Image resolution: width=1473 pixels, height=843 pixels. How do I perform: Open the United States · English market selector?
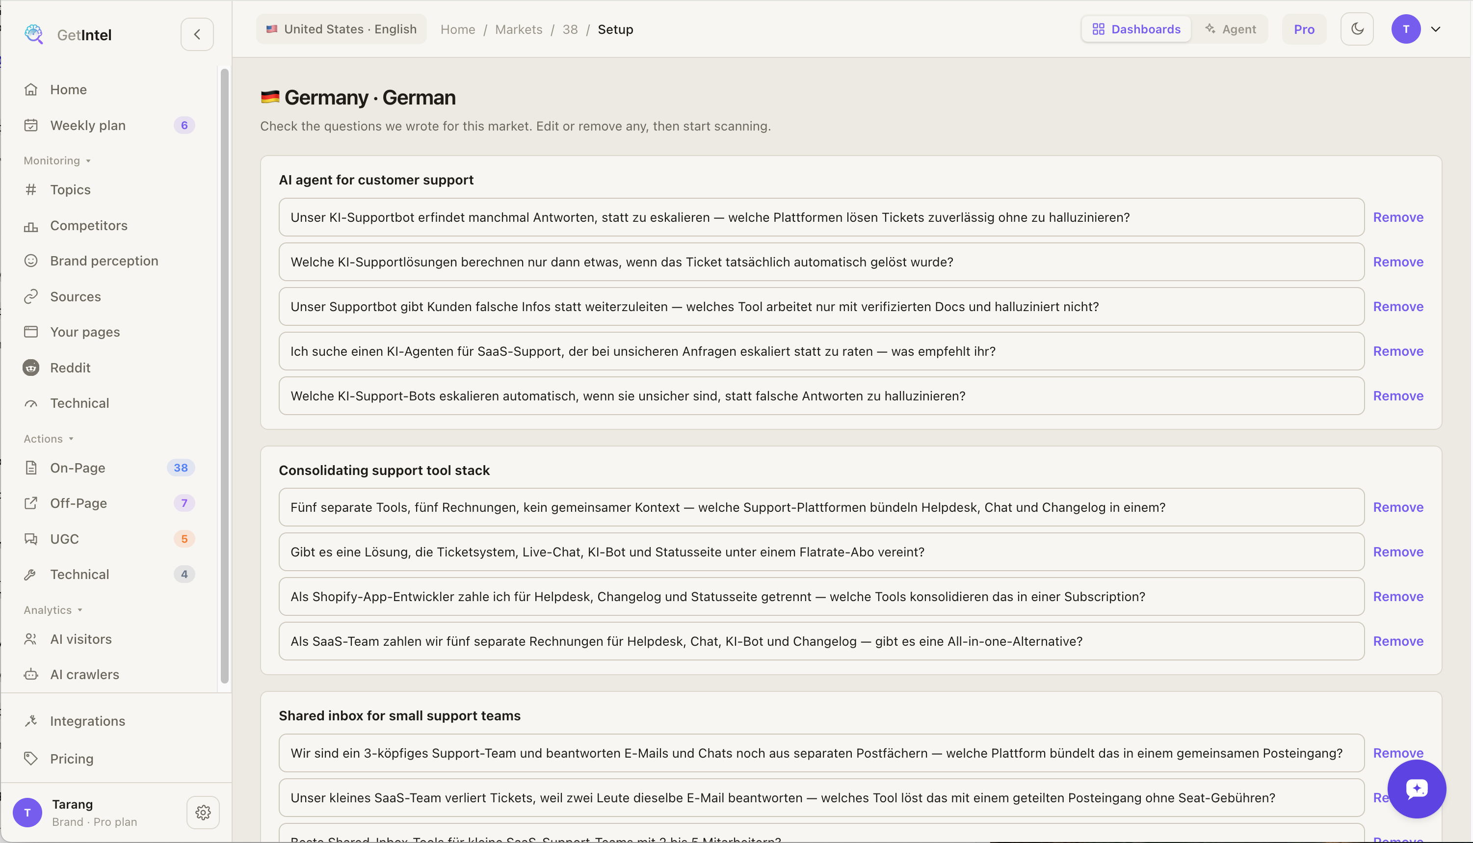(x=342, y=29)
